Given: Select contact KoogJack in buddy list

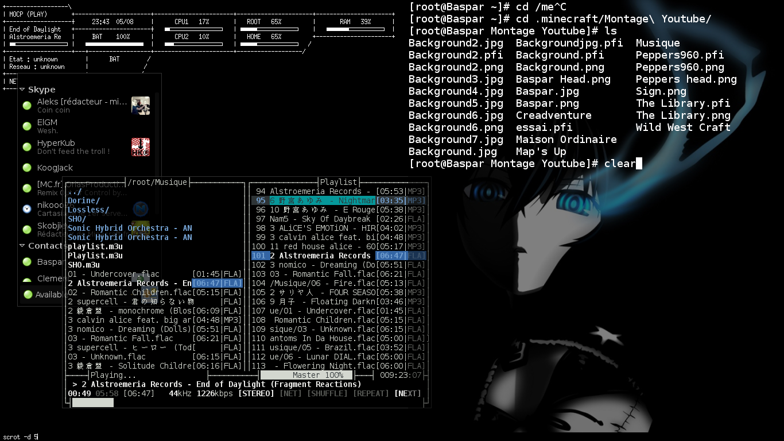Looking at the screenshot, I should (x=55, y=168).
